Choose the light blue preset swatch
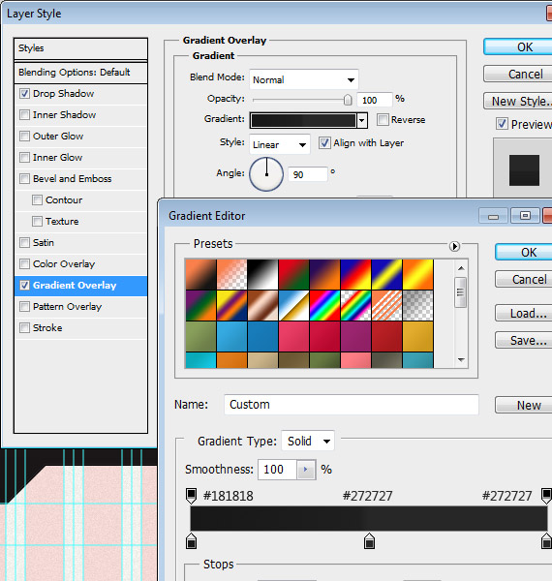Image resolution: width=552 pixels, height=581 pixels. 231,336
